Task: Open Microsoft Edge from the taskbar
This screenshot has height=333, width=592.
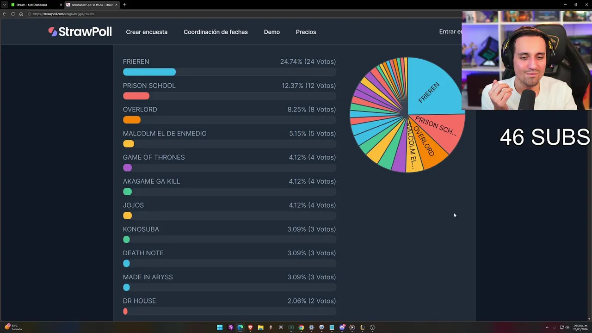Action: tap(240, 327)
